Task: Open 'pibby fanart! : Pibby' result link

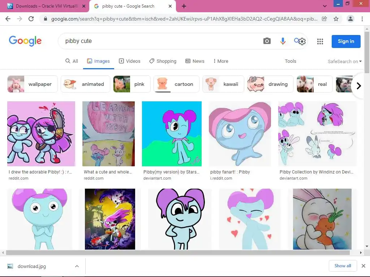Action: coord(230,172)
